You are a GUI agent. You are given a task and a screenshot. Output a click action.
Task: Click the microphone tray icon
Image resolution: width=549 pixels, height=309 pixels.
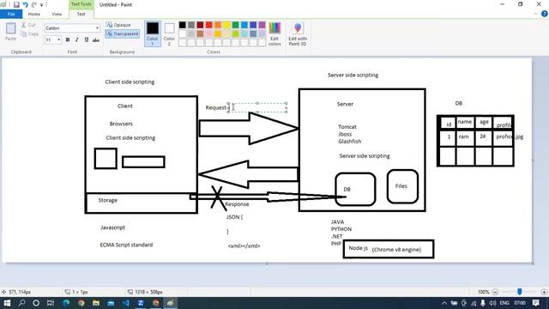483,303
